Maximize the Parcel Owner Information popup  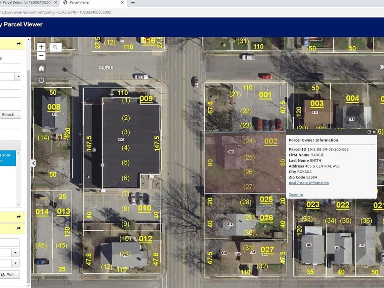pos(369,132)
